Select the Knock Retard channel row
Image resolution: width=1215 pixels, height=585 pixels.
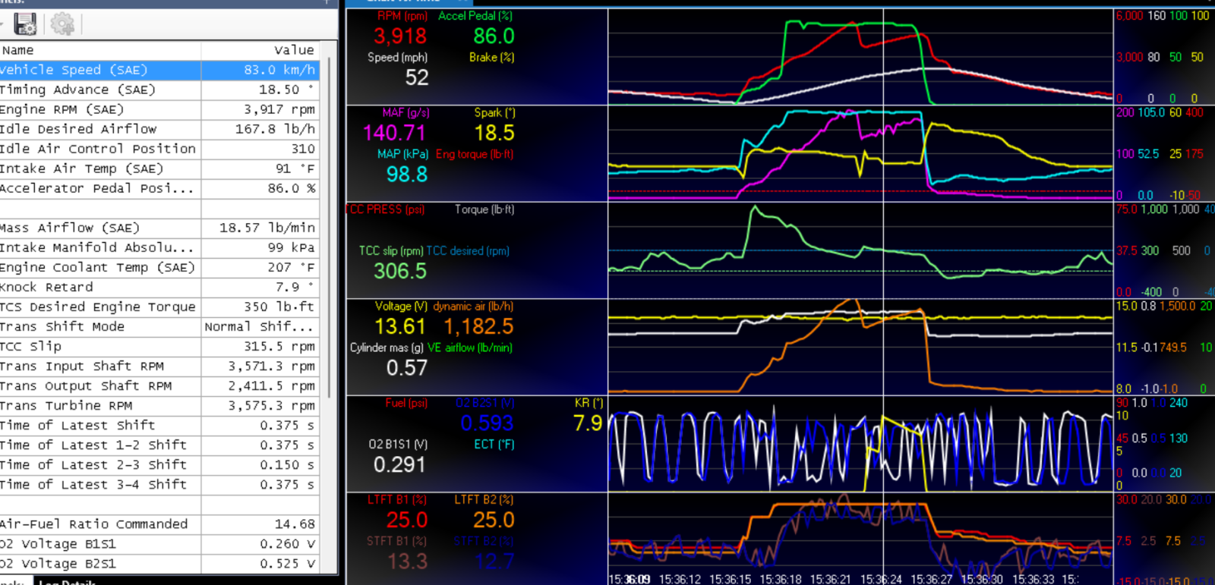pyautogui.click(x=159, y=287)
